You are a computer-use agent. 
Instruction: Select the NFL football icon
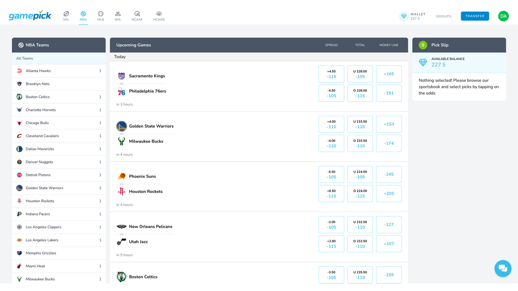(66, 13)
